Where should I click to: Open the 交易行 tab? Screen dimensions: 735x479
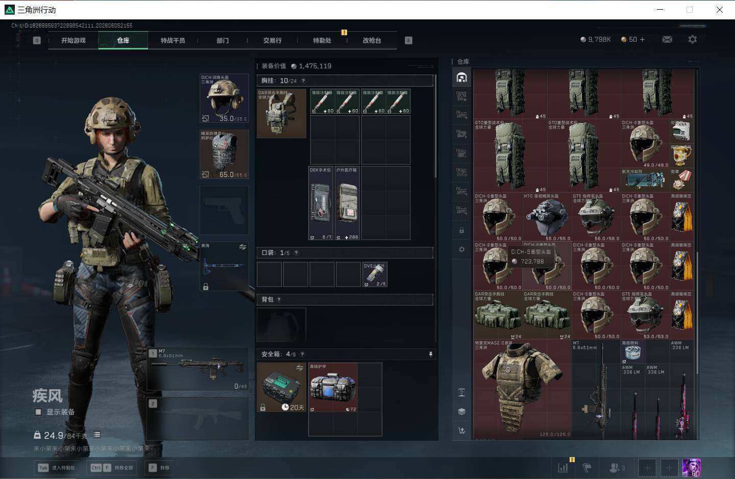tap(272, 40)
